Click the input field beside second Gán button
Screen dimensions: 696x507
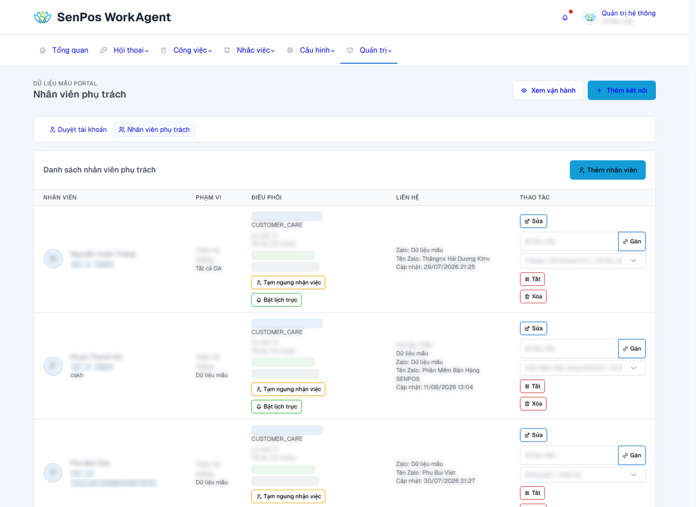click(x=569, y=348)
